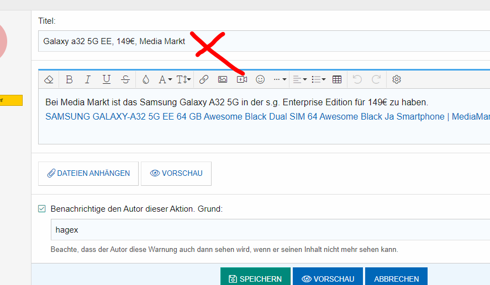Open the text color droplet picker
This screenshot has height=285, width=490.
click(145, 79)
